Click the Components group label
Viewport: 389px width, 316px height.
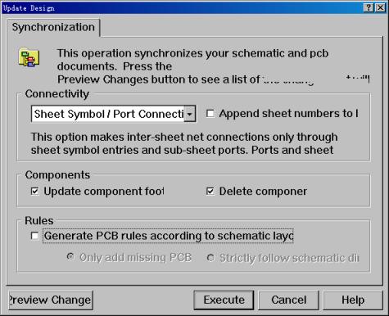[57, 175]
